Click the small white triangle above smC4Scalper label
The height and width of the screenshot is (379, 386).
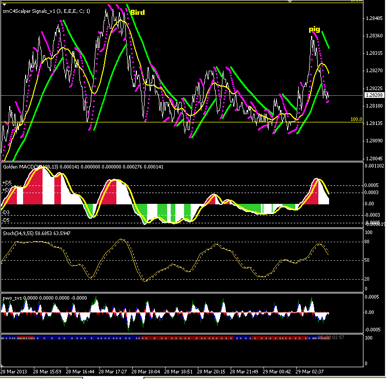click(5, 5)
